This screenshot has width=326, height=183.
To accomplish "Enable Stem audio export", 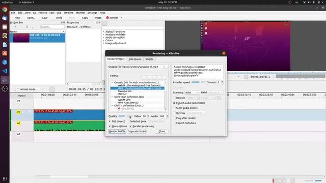I will click(174, 108).
